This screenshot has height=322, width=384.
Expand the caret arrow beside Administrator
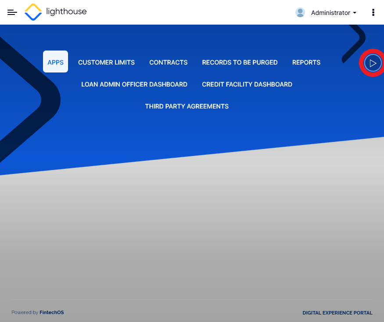tap(355, 13)
